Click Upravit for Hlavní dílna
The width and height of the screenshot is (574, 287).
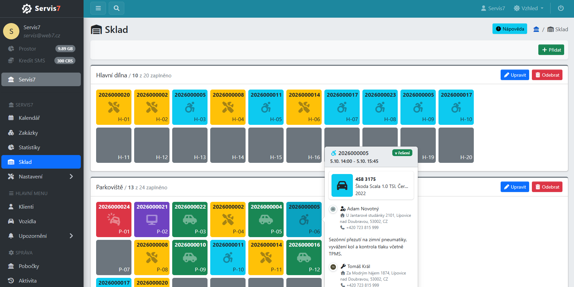[x=515, y=75]
